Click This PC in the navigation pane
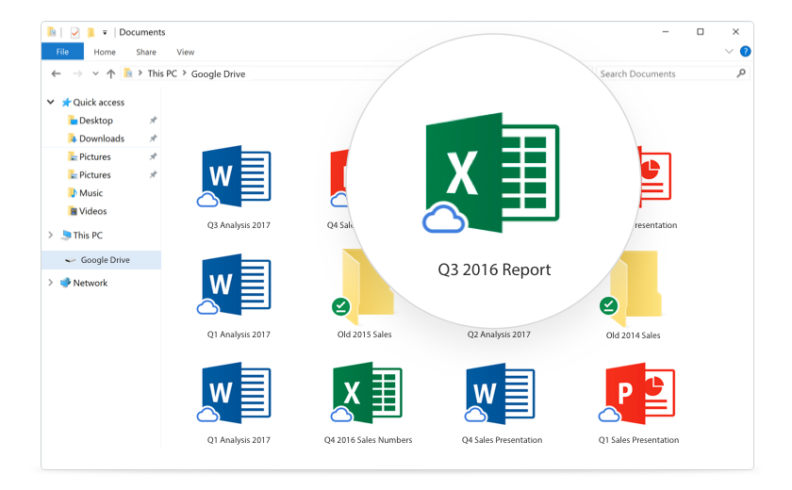 pyautogui.click(x=88, y=236)
